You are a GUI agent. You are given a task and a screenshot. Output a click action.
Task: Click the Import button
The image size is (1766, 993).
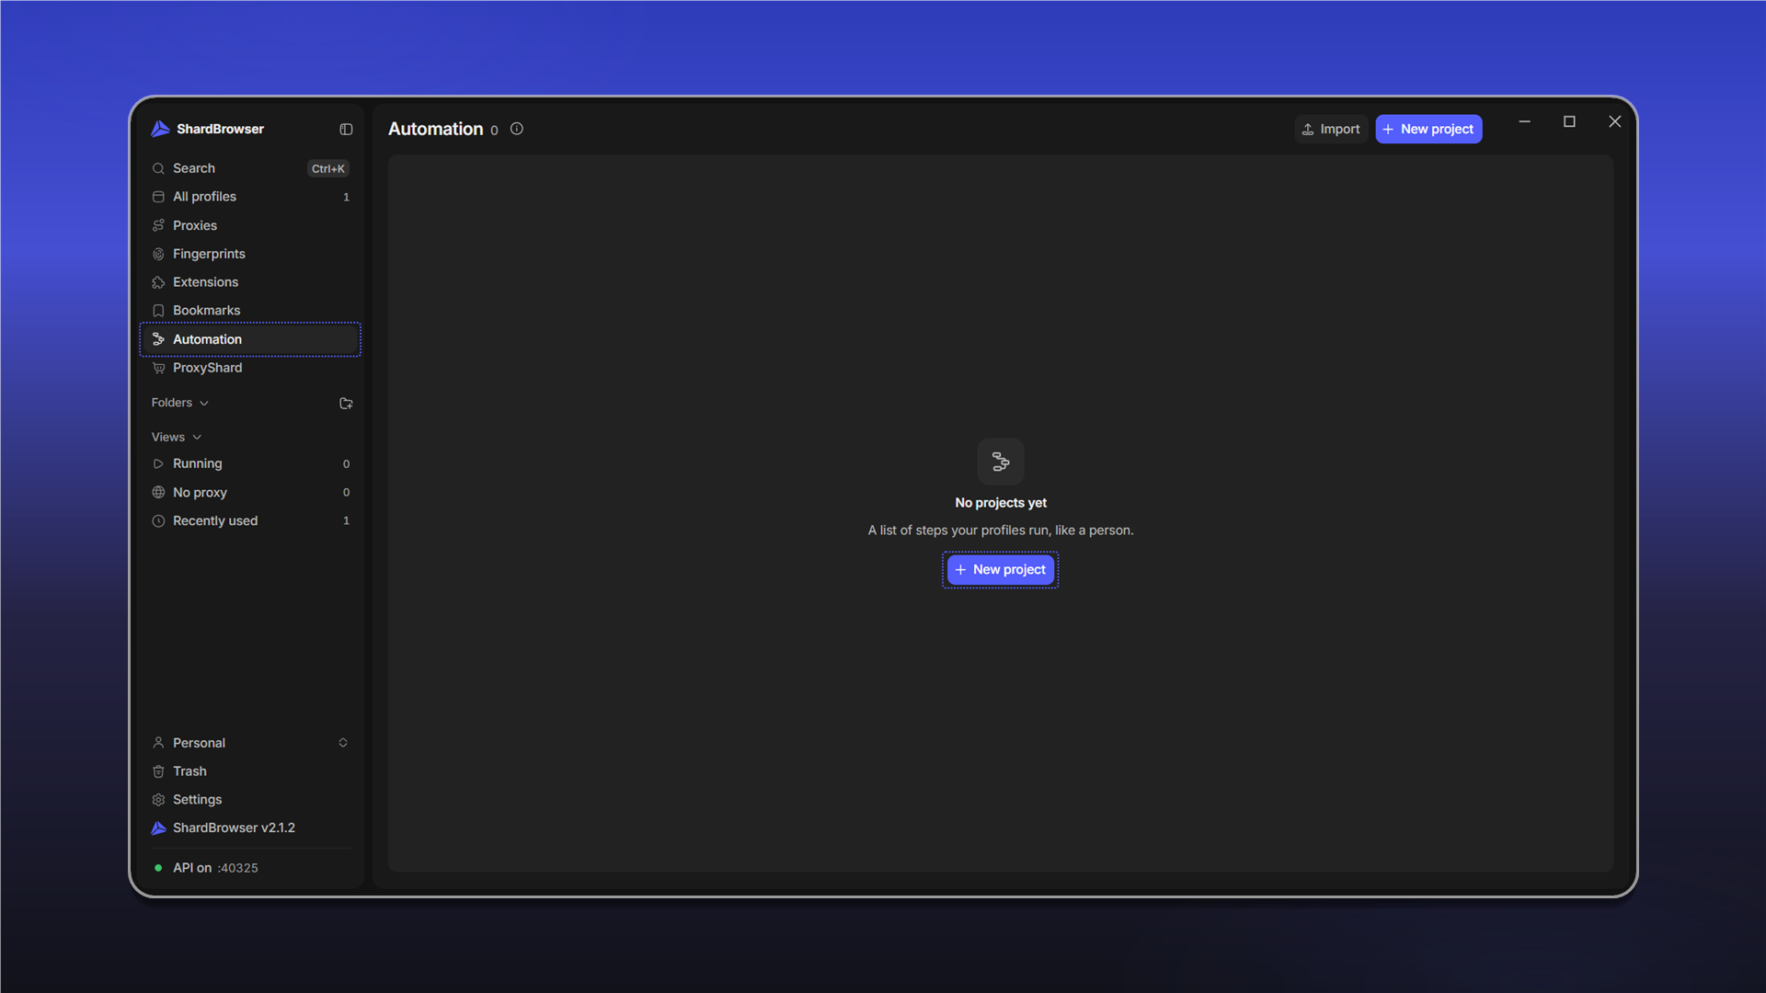pyautogui.click(x=1331, y=130)
